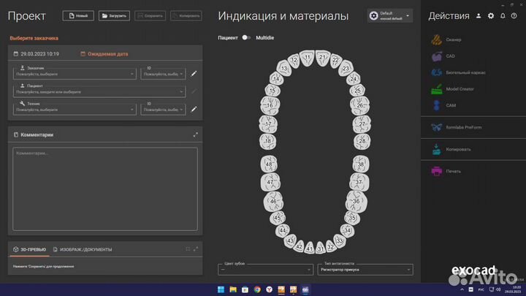Viewport: 526px width, 296px height.
Task: Open the Техник technician dropdown
Action: 75,109
